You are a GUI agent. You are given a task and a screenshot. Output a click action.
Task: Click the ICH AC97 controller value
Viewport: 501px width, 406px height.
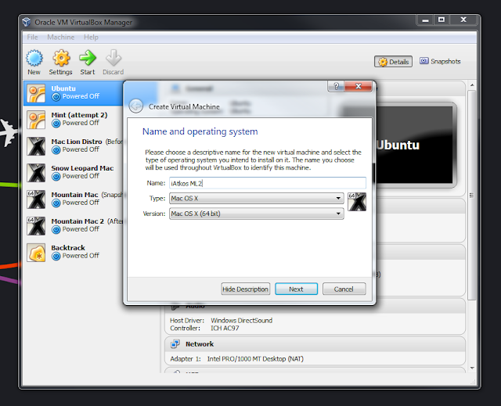225,328
